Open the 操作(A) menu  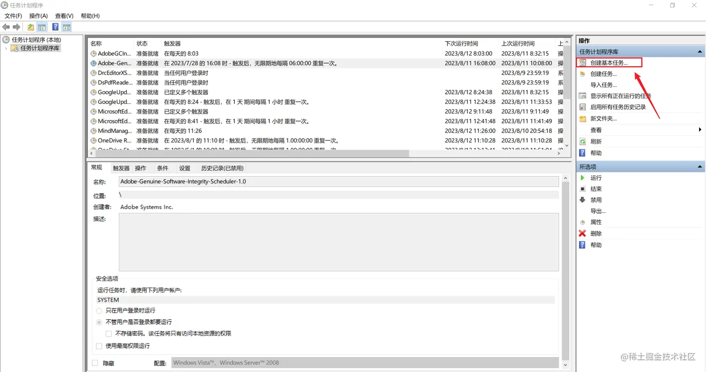38,16
